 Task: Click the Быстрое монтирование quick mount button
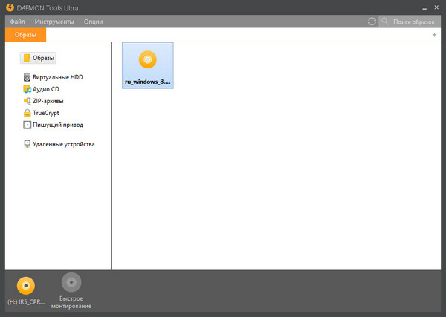(x=71, y=290)
